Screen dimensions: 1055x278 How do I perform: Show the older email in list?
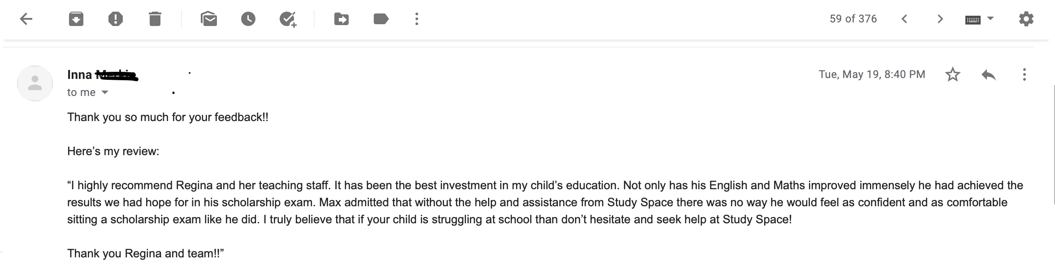click(940, 19)
